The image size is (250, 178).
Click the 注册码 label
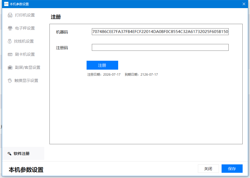62,48
